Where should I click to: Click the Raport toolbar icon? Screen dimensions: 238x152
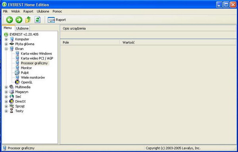pos(51,20)
